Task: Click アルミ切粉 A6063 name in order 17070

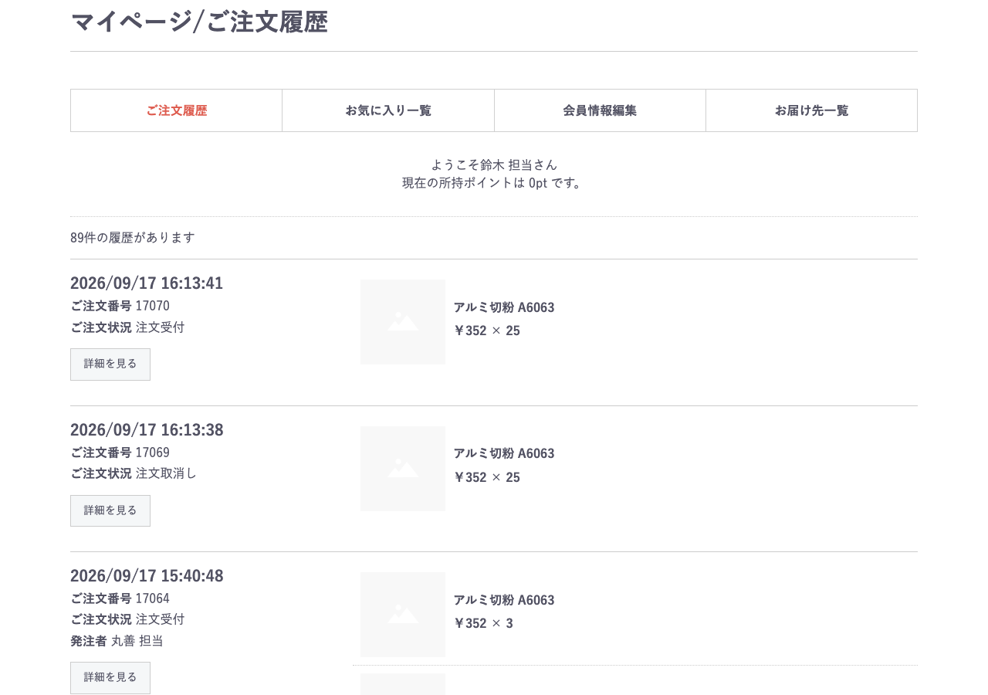Action: coord(504,307)
